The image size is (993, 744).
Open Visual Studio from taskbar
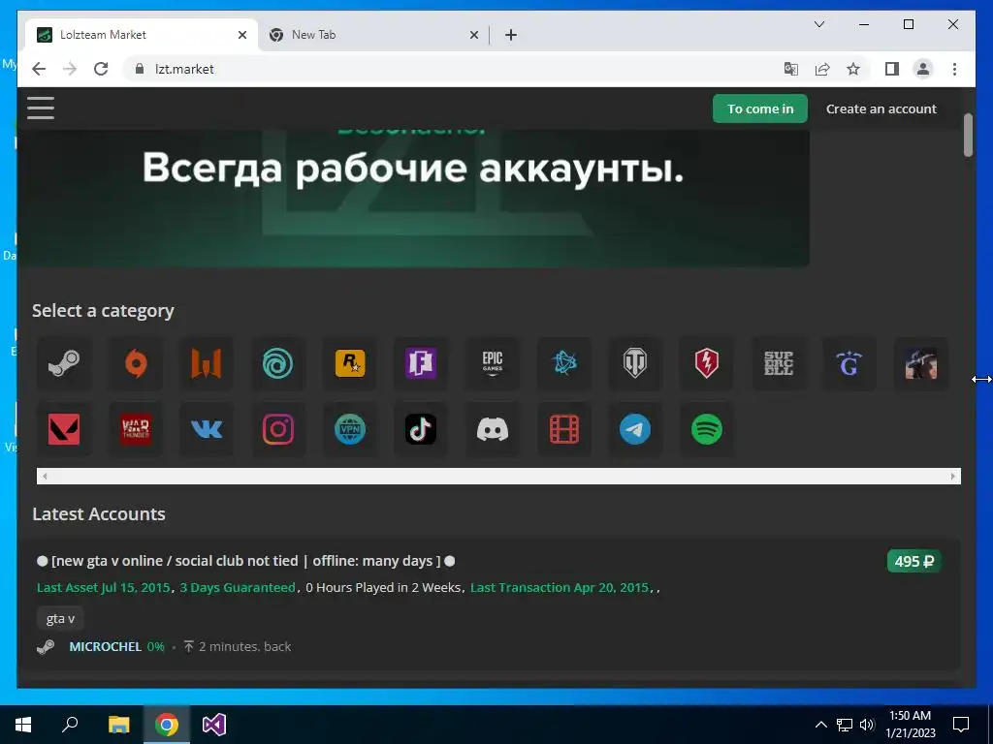[x=214, y=725]
